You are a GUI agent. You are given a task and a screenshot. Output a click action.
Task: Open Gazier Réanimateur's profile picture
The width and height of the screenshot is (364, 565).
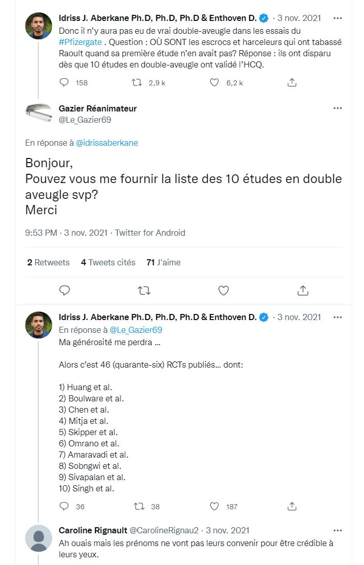click(x=39, y=114)
